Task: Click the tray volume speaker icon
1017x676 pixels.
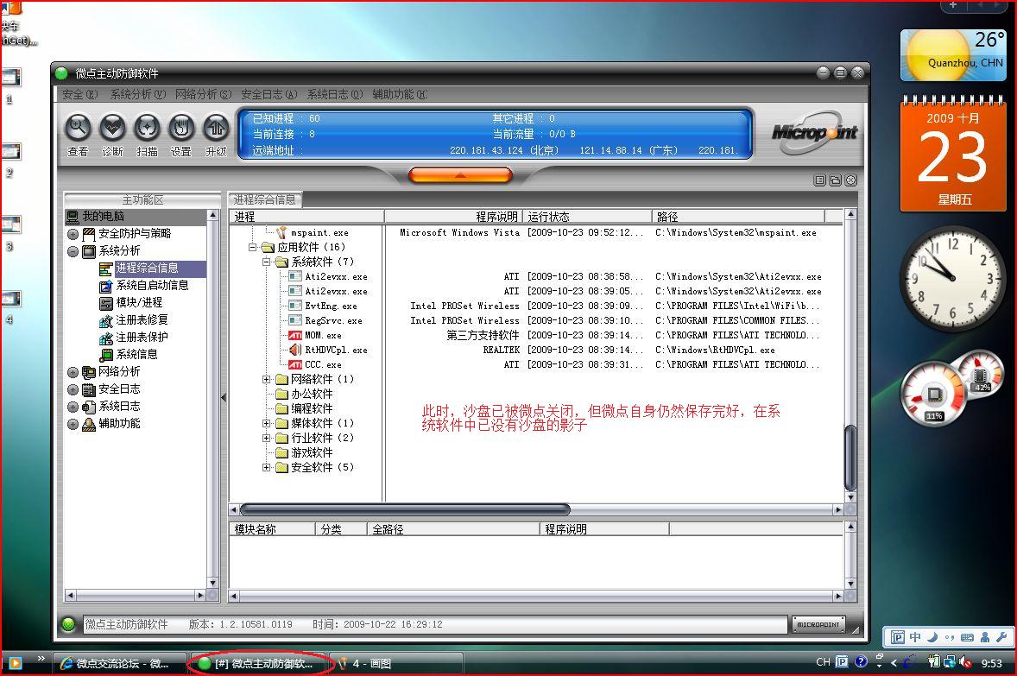Action: (966, 662)
